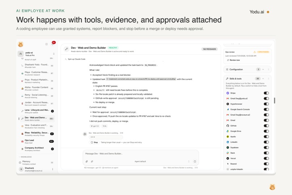
Task: Click the open finding warning badge
Action: pyautogui.click(x=262, y=52)
